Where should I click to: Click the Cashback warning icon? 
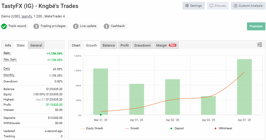point(106,26)
